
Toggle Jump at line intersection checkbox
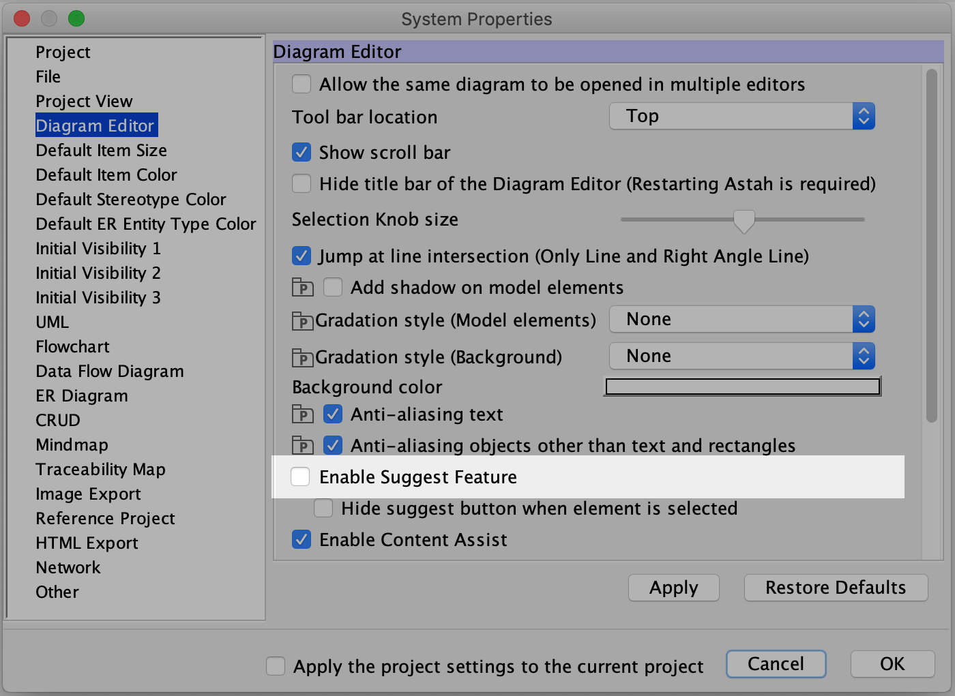[x=302, y=256]
